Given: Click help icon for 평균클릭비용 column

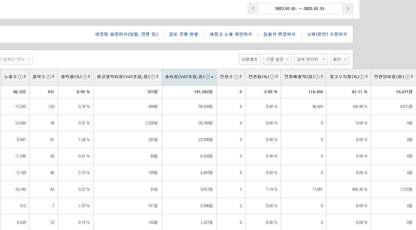Looking at the screenshot, I should (x=153, y=77).
